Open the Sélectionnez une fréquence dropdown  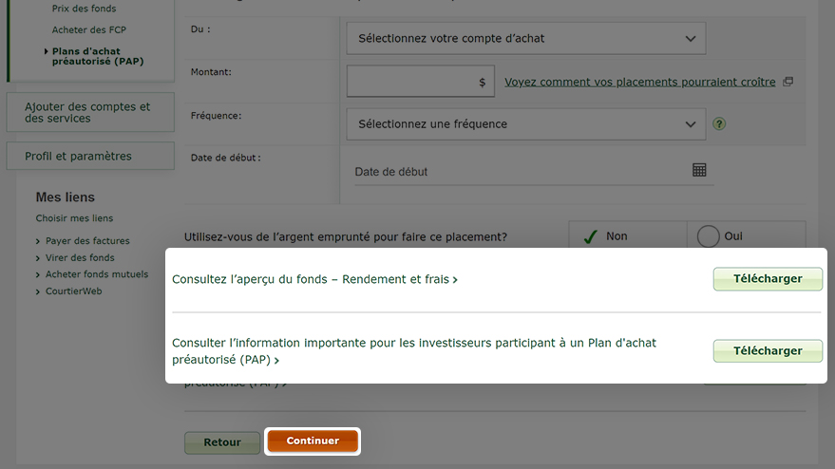526,124
